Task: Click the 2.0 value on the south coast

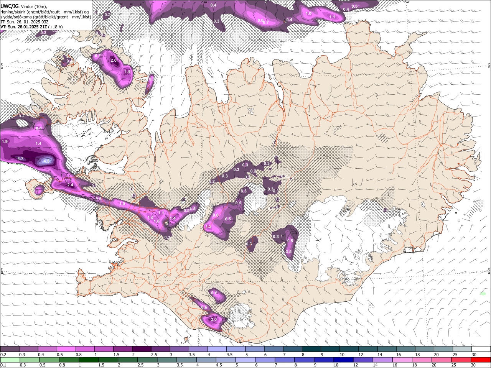Action: pyautogui.click(x=214, y=319)
